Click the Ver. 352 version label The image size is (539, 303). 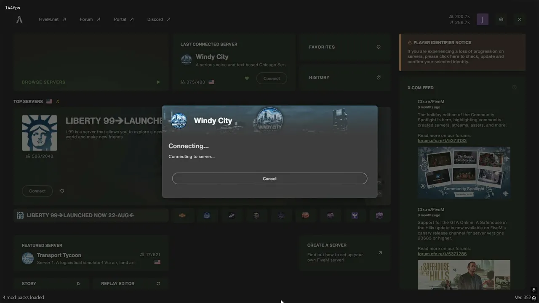coord(523,298)
